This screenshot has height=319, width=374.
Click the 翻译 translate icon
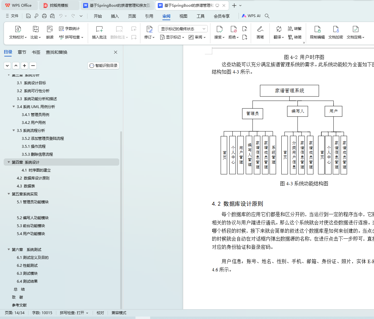point(279,29)
